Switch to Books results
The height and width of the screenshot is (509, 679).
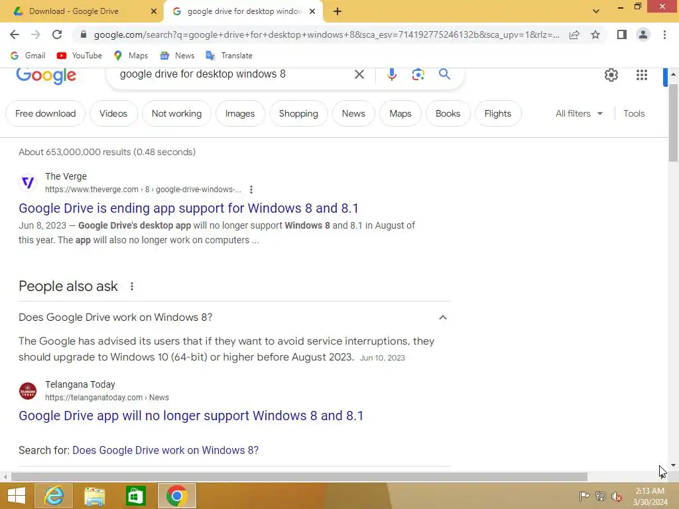click(x=448, y=113)
